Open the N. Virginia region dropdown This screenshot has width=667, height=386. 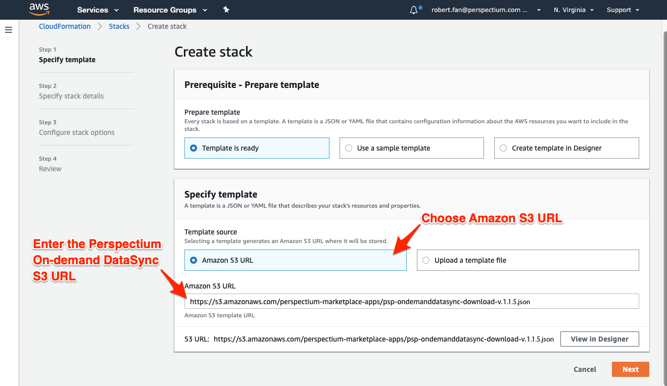click(x=574, y=10)
